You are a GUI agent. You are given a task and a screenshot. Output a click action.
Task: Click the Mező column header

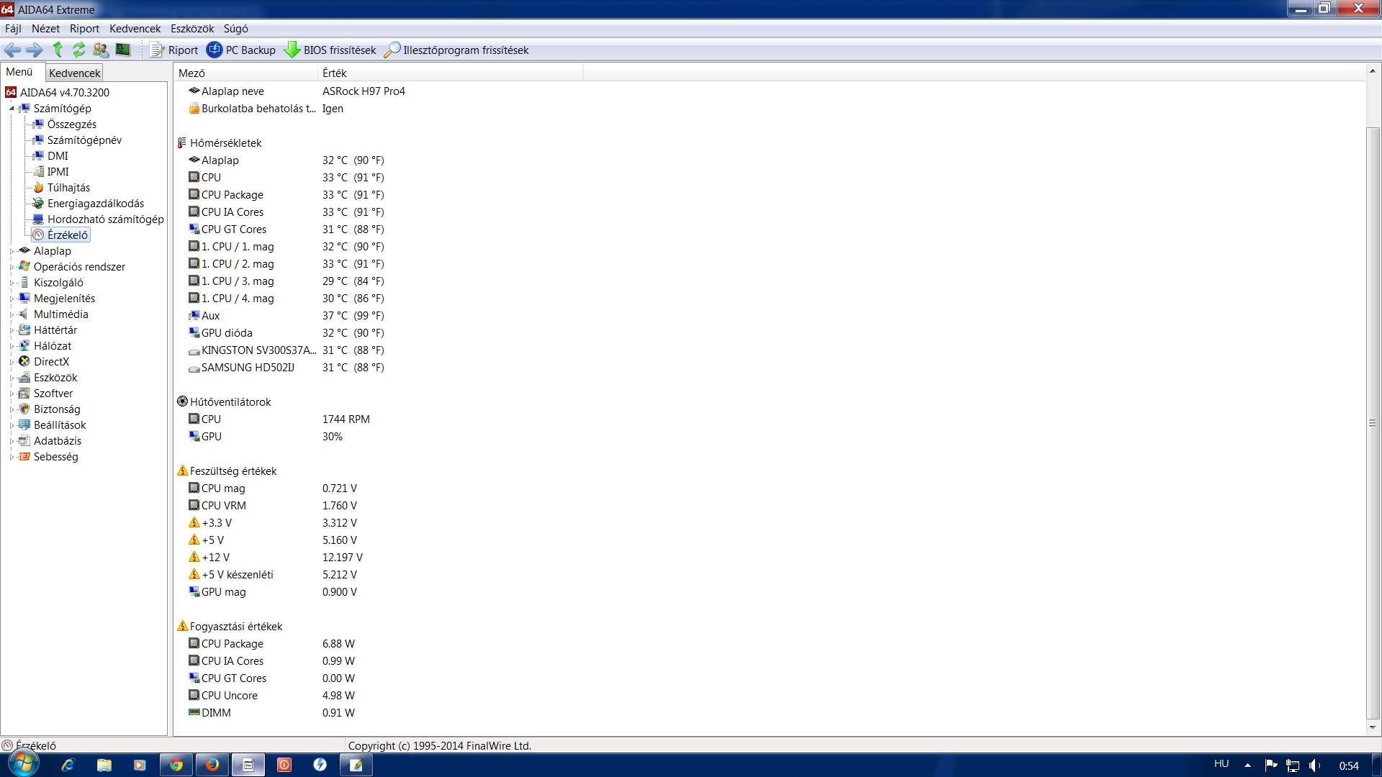coord(245,73)
